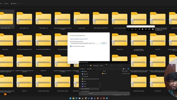The height and width of the screenshot is (100, 177).
Task: Select Pictures in the navigation tree
Action: (x=85, y=84)
